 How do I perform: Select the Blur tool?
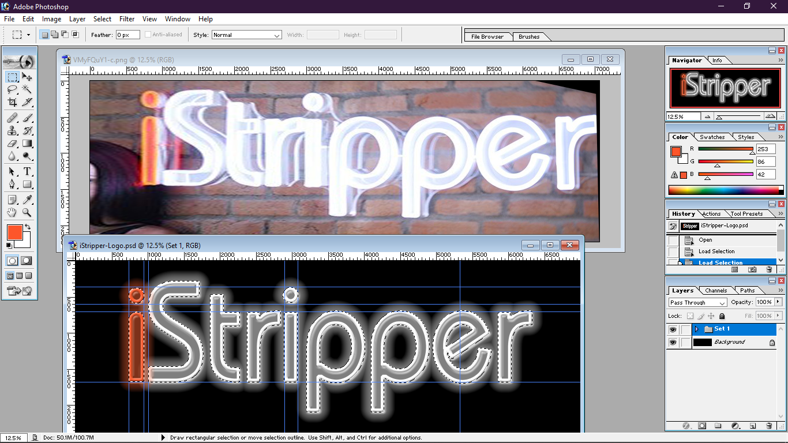pos(12,156)
